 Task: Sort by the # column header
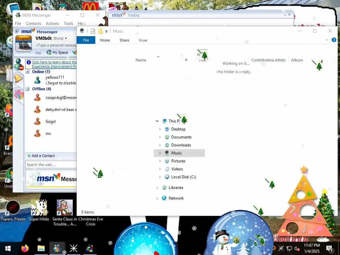pos(186,60)
